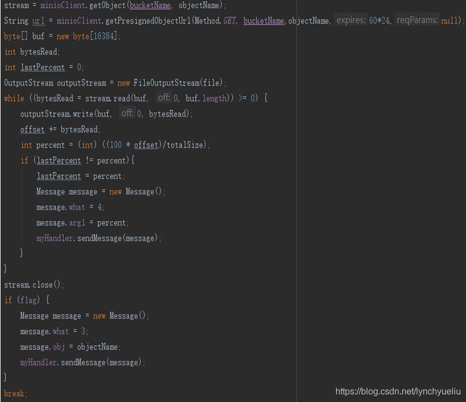The height and width of the screenshot is (402, 466).
Task: Click the 'new byte[16384]' expression
Action: (x=87, y=36)
